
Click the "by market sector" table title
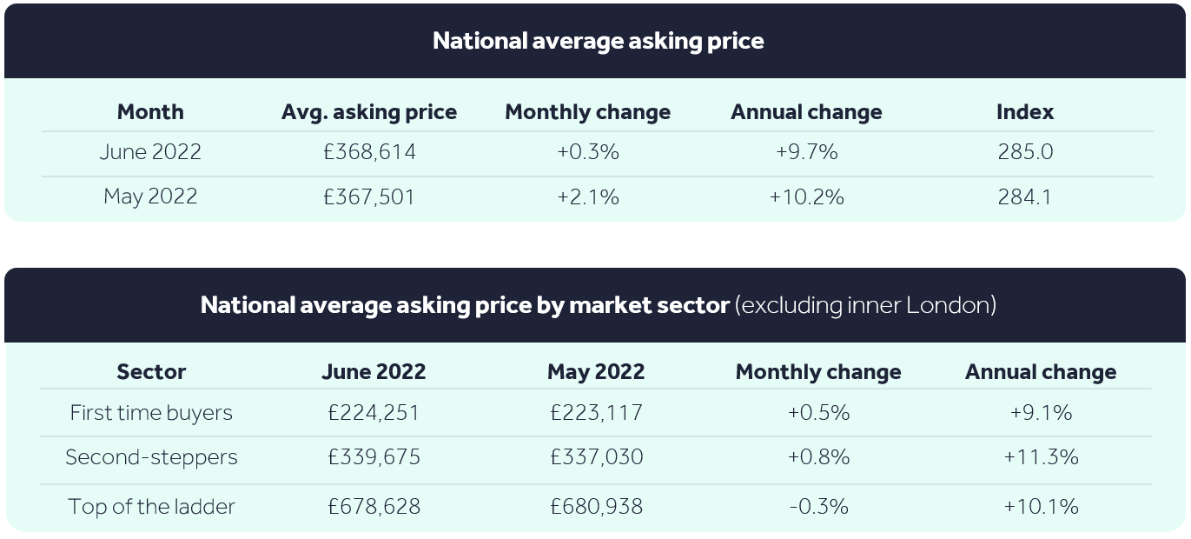(598, 305)
